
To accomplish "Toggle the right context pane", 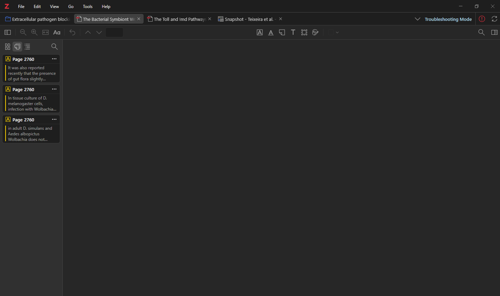I will (x=494, y=32).
